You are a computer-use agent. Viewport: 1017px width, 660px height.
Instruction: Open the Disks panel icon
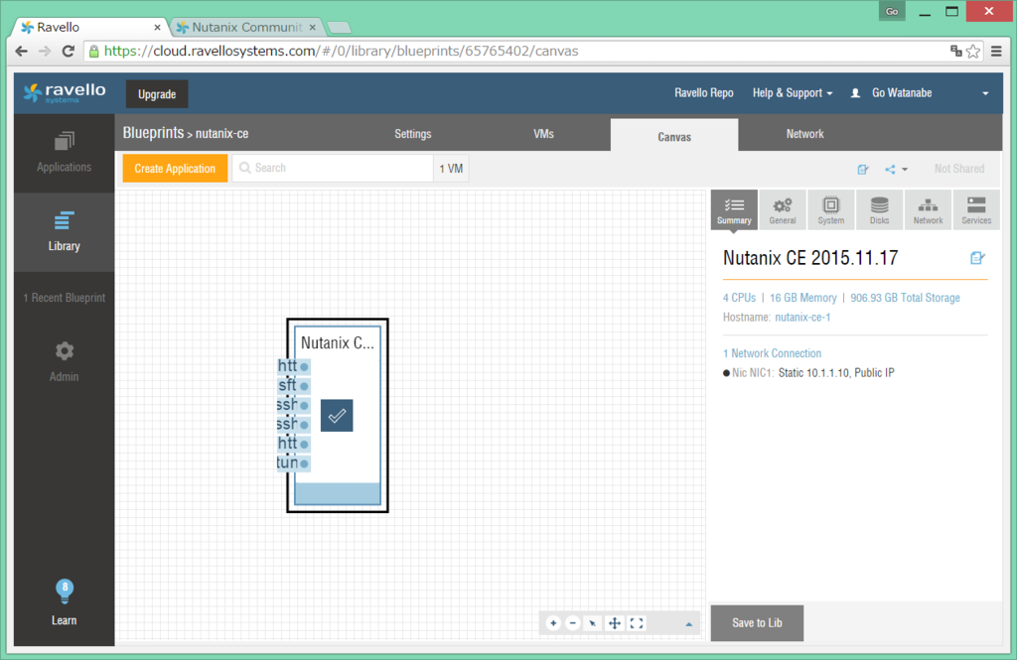click(x=880, y=209)
